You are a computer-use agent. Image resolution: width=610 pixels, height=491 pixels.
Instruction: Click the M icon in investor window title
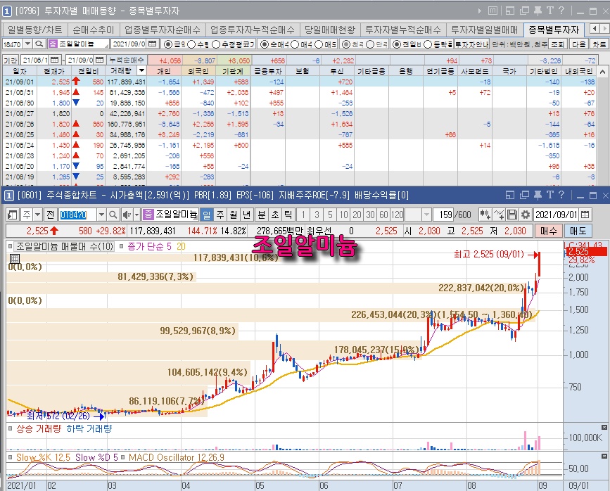[493, 11]
